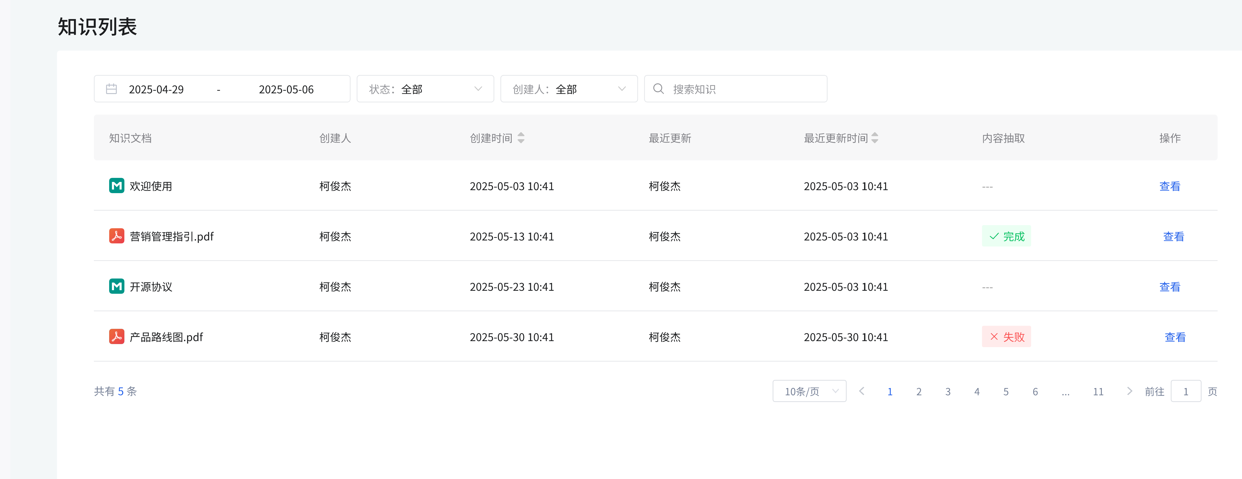The image size is (1242, 479).
Task: Sort by 创建时间 column arrows
Action: click(521, 138)
